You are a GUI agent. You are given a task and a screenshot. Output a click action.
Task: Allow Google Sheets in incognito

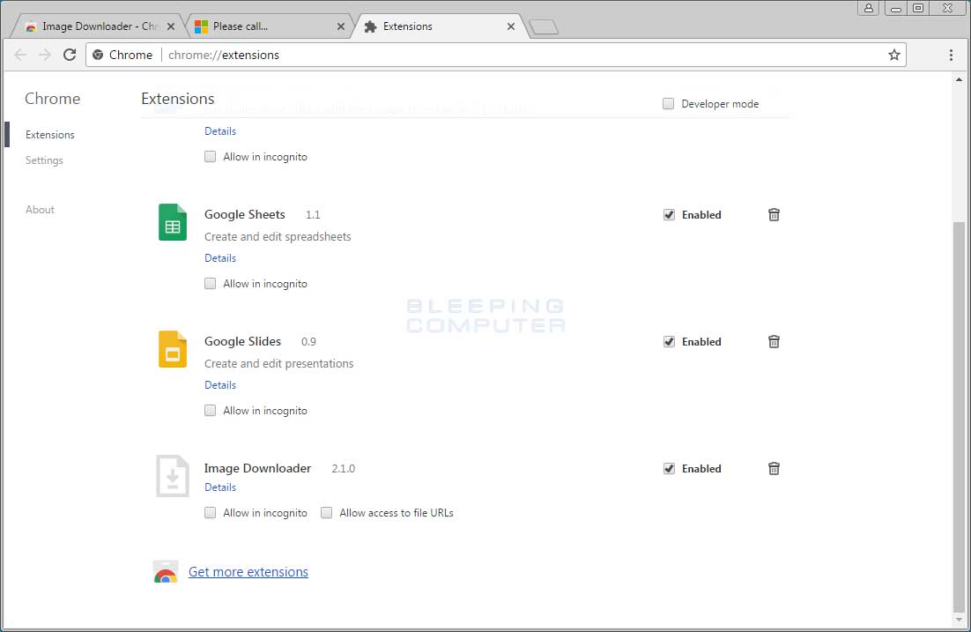pyautogui.click(x=210, y=283)
